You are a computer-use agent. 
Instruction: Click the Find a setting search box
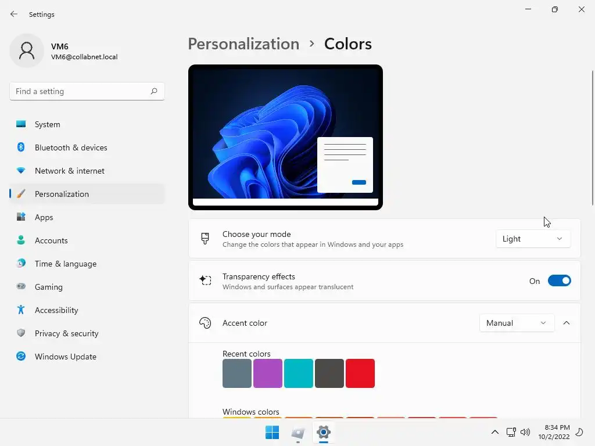tap(87, 91)
